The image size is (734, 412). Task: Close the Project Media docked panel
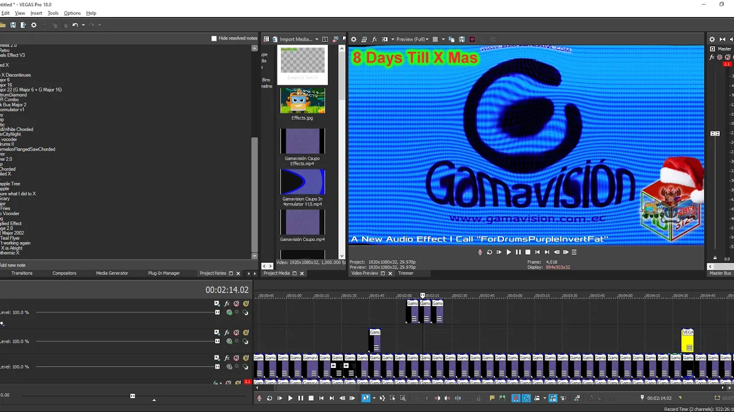tap(302, 274)
